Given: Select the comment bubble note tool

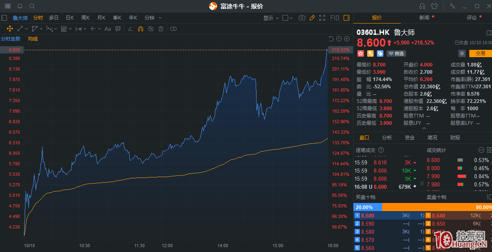Looking at the screenshot, I should click(x=118, y=29).
